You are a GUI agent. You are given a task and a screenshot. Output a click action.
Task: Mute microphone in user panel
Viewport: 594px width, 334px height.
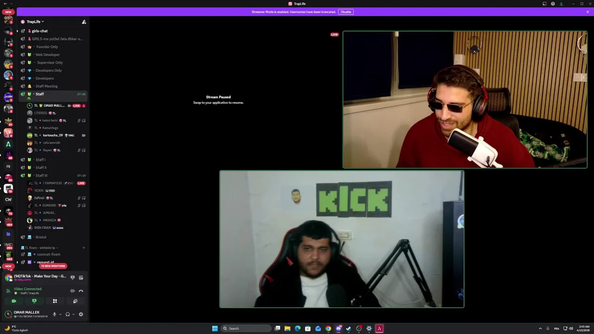point(54,315)
